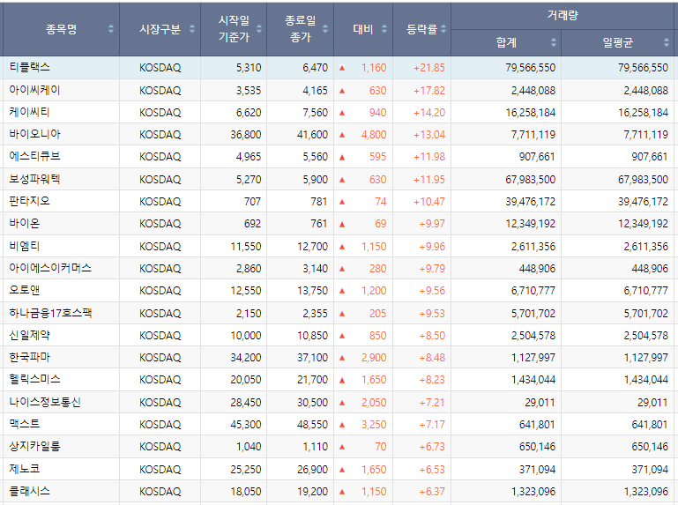Click change value 4,800 for 바이오니아

point(374,135)
